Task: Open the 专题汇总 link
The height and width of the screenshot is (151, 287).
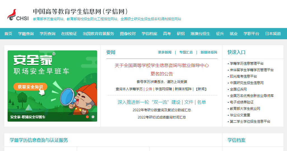Action: click(x=186, y=52)
